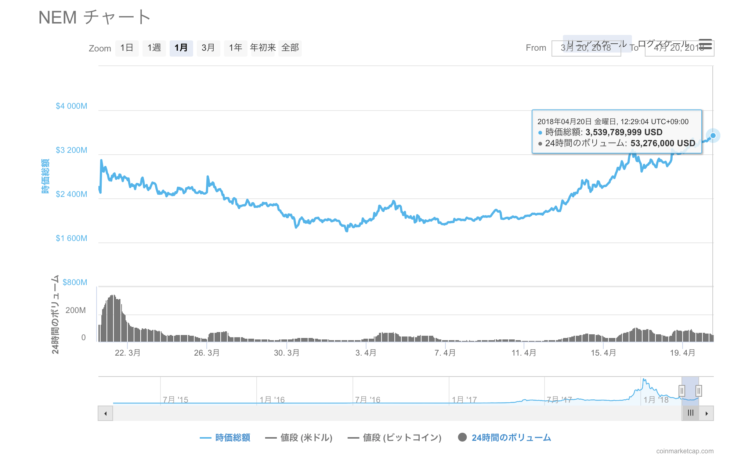Choose the 年初来 zoom option

[x=263, y=48]
